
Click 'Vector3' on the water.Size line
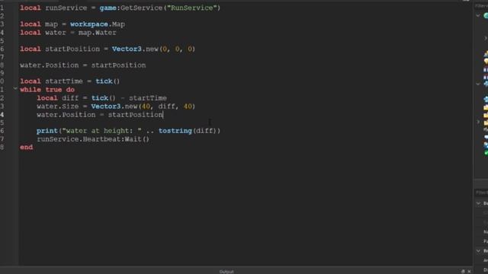[x=106, y=107]
